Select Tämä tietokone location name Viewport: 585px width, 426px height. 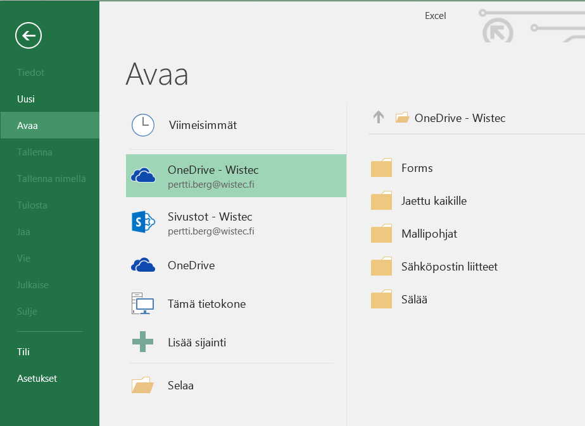(x=206, y=304)
